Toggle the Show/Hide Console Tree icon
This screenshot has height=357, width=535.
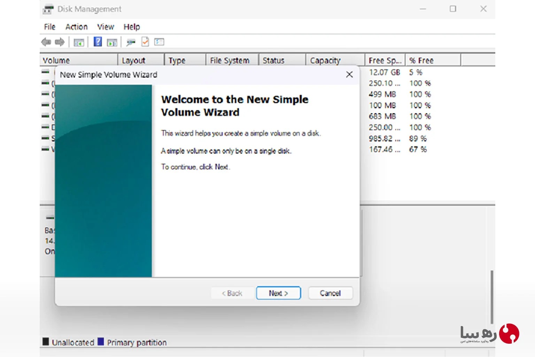79,43
